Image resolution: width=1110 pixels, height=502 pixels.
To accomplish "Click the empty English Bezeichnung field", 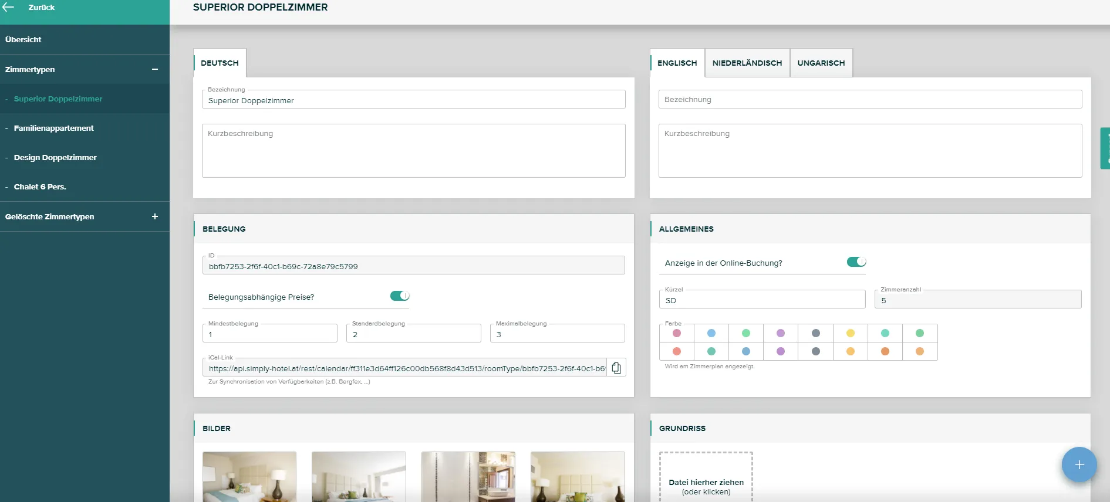I will click(x=871, y=99).
